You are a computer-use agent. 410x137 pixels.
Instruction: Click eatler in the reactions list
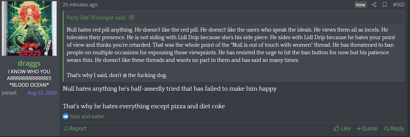tap(97, 116)
